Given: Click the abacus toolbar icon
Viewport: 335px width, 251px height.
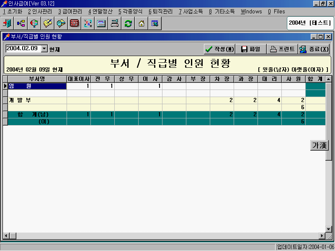Looking at the screenshot, I should coord(75,23).
